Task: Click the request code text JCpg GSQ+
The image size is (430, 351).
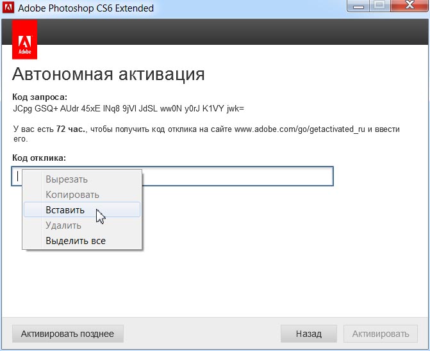Action: click(x=35, y=109)
